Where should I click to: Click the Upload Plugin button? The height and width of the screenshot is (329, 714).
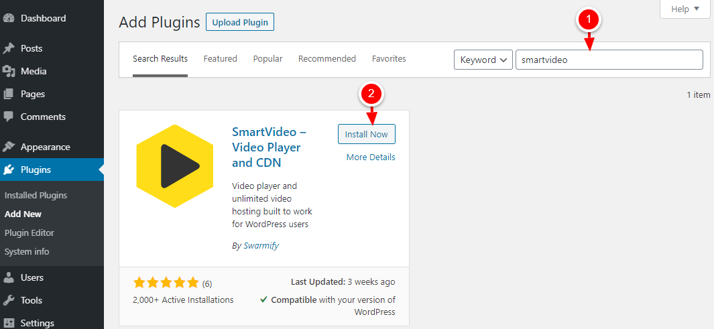coord(240,22)
